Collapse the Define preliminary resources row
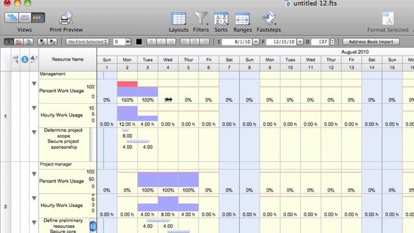The height and width of the screenshot is (233, 414). coord(34,223)
